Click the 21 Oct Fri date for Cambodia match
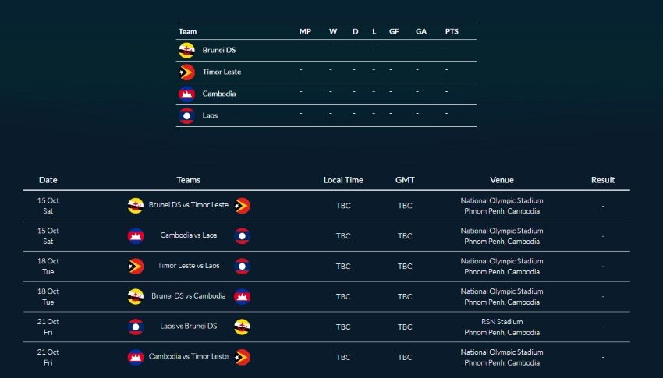 tap(48, 357)
